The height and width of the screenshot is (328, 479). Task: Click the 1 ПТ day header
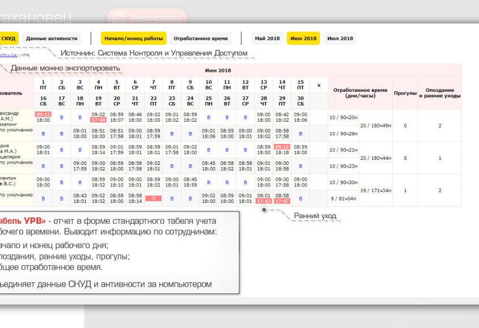43,85
